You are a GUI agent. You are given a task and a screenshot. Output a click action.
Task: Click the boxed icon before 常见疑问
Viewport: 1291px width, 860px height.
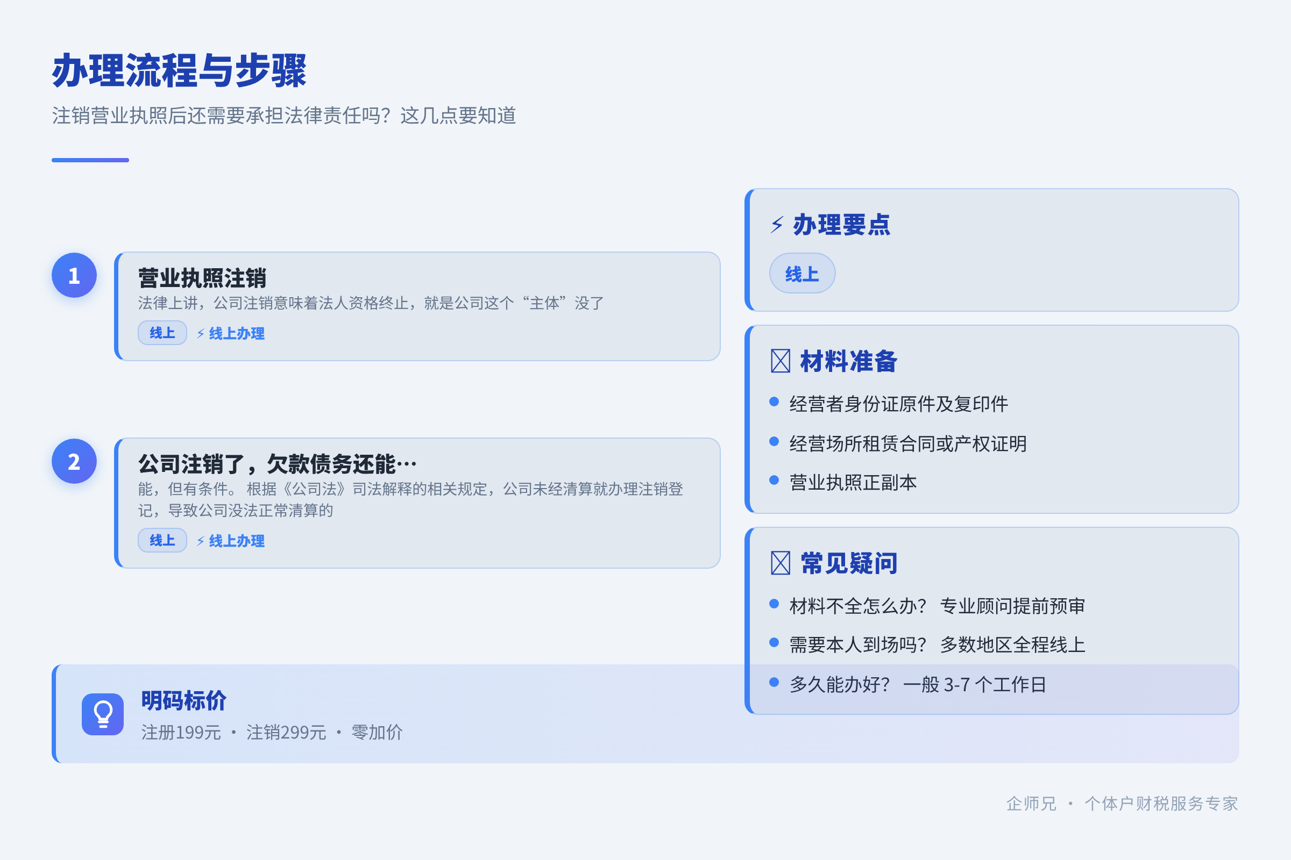[x=781, y=563]
